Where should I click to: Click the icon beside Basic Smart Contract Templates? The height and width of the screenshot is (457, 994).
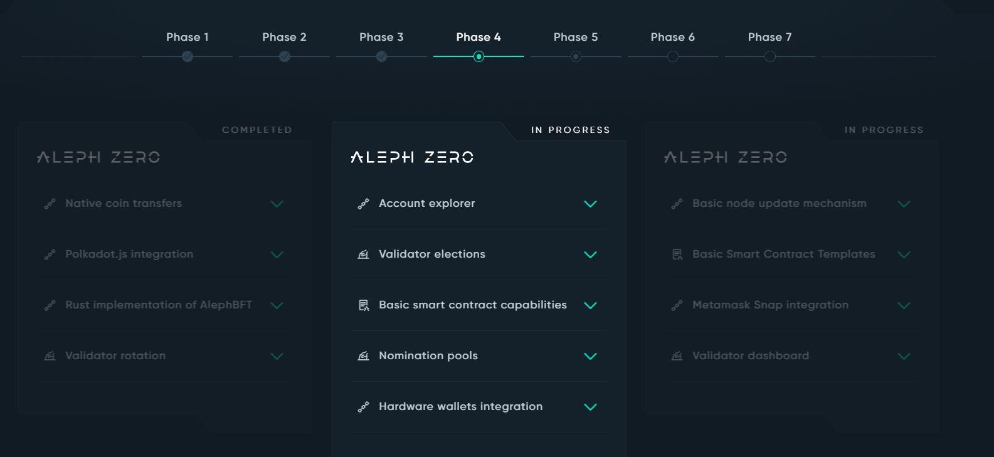677,255
